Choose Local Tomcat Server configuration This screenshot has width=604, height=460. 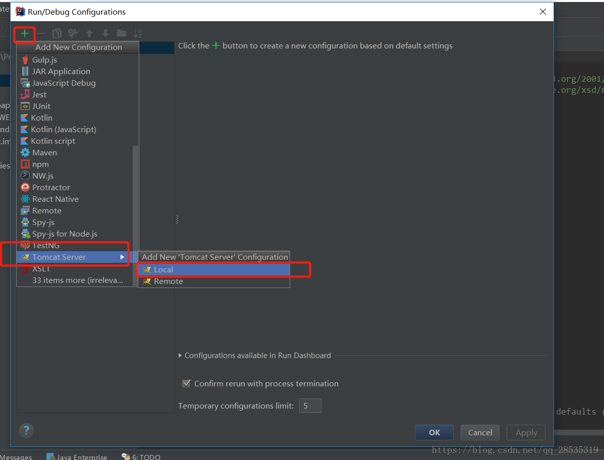pos(214,270)
